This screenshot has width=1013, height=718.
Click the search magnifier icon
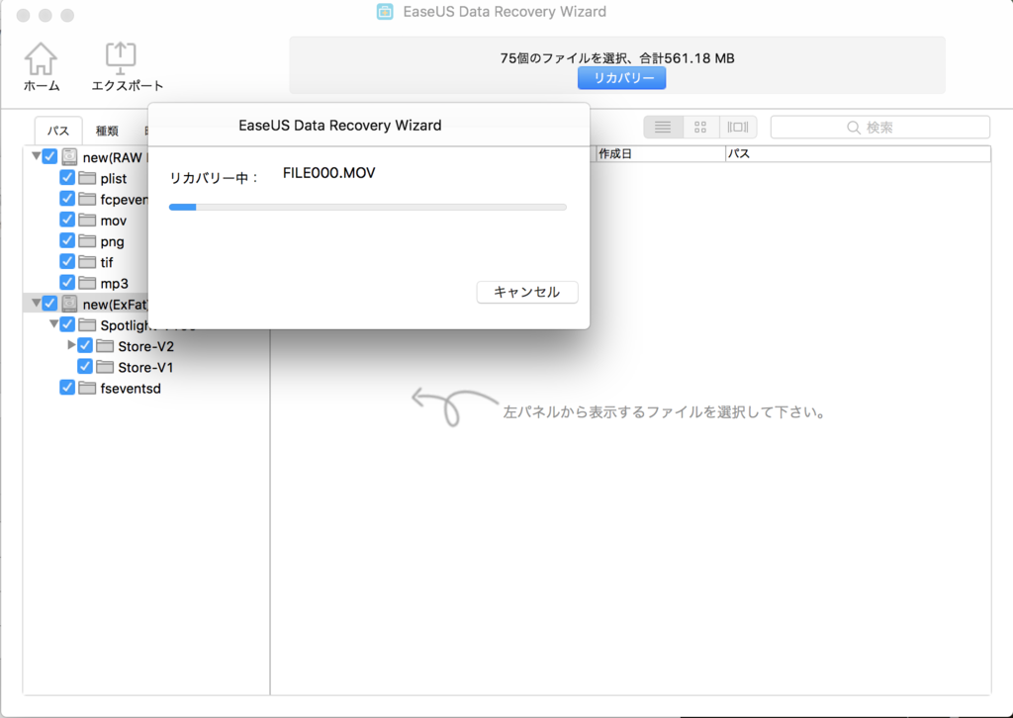click(854, 128)
